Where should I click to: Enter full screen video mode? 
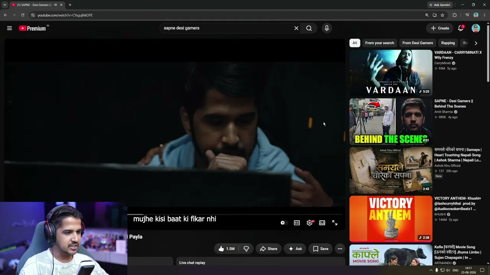coord(335,223)
